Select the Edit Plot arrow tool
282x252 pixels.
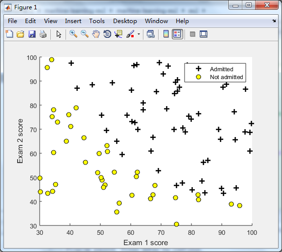59,34
